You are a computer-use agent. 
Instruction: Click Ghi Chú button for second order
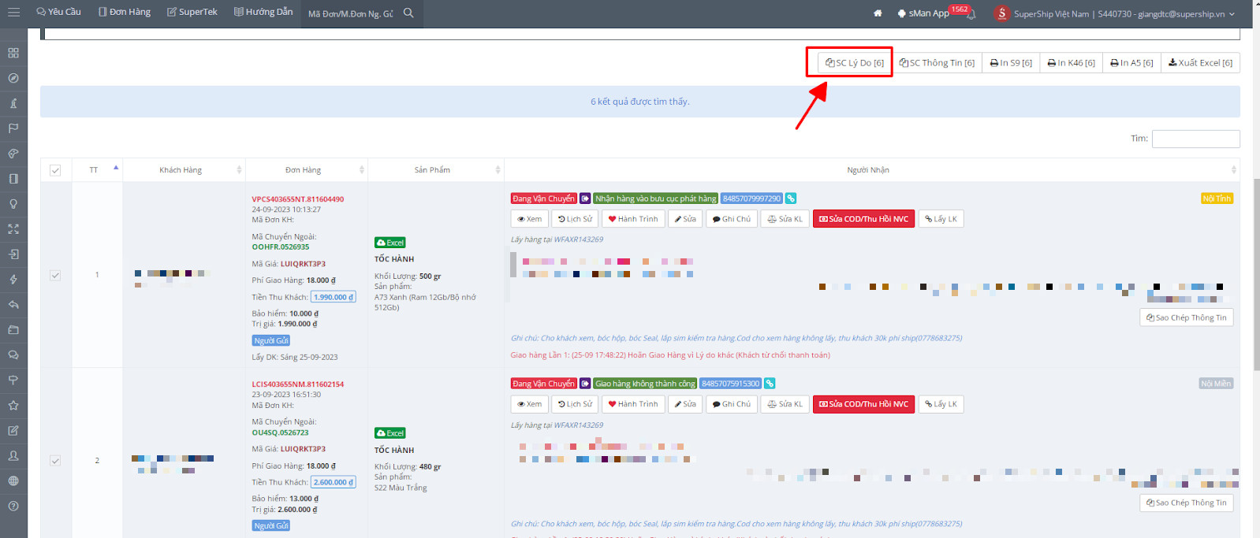click(x=731, y=404)
